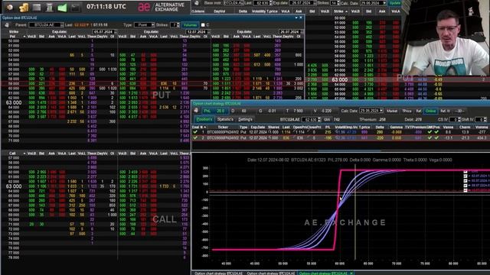Click the ae Alternative Exchange logo

click(x=162, y=7)
